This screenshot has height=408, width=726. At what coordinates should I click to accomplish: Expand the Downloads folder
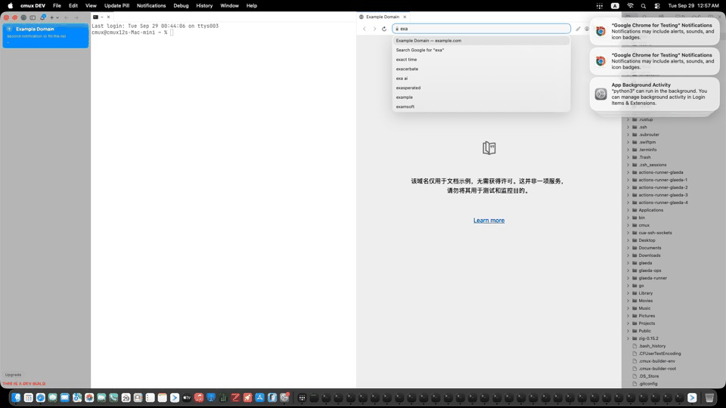tap(628, 256)
